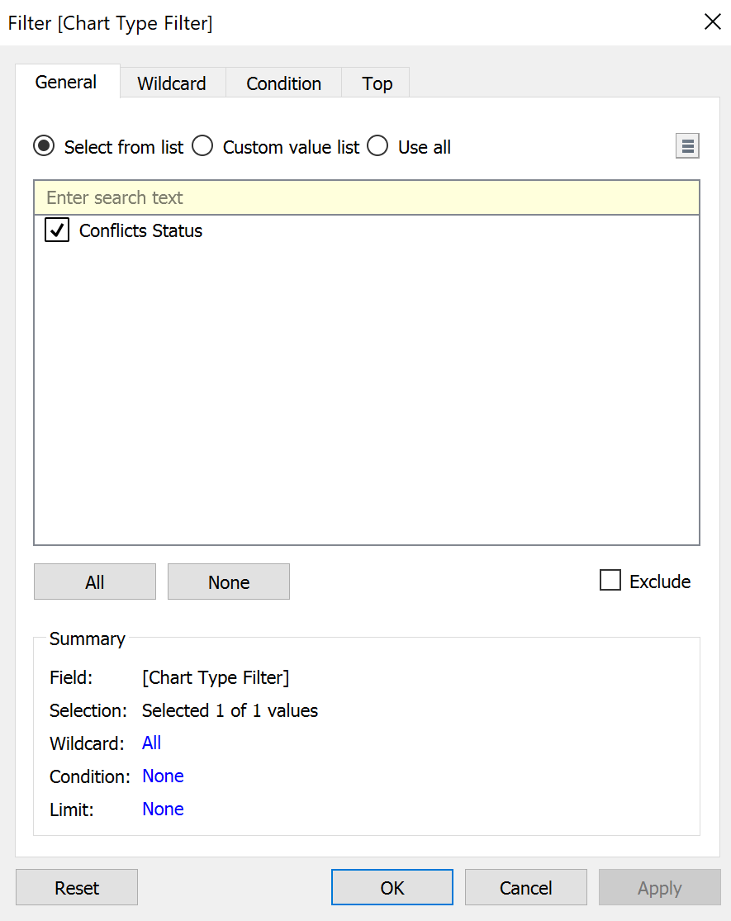Close the Filter dialog with X
The height and width of the screenshot is (921, 731).
[x=712, y=22]
